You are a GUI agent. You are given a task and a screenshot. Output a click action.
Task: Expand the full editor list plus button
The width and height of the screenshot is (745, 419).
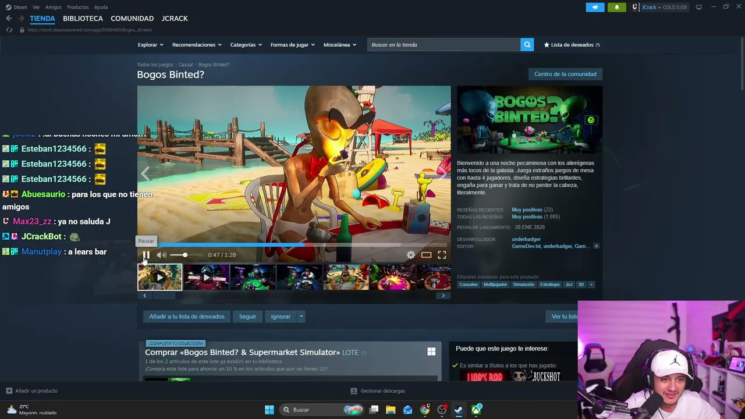pos(596,246)
